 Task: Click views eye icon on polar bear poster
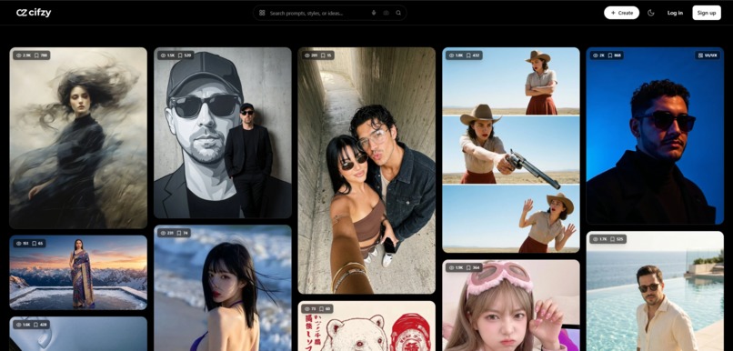pos(307,309)
